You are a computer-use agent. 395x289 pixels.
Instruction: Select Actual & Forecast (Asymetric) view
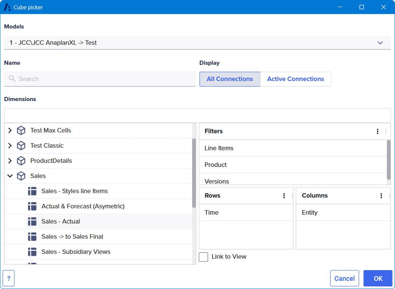tap(83, 206)
